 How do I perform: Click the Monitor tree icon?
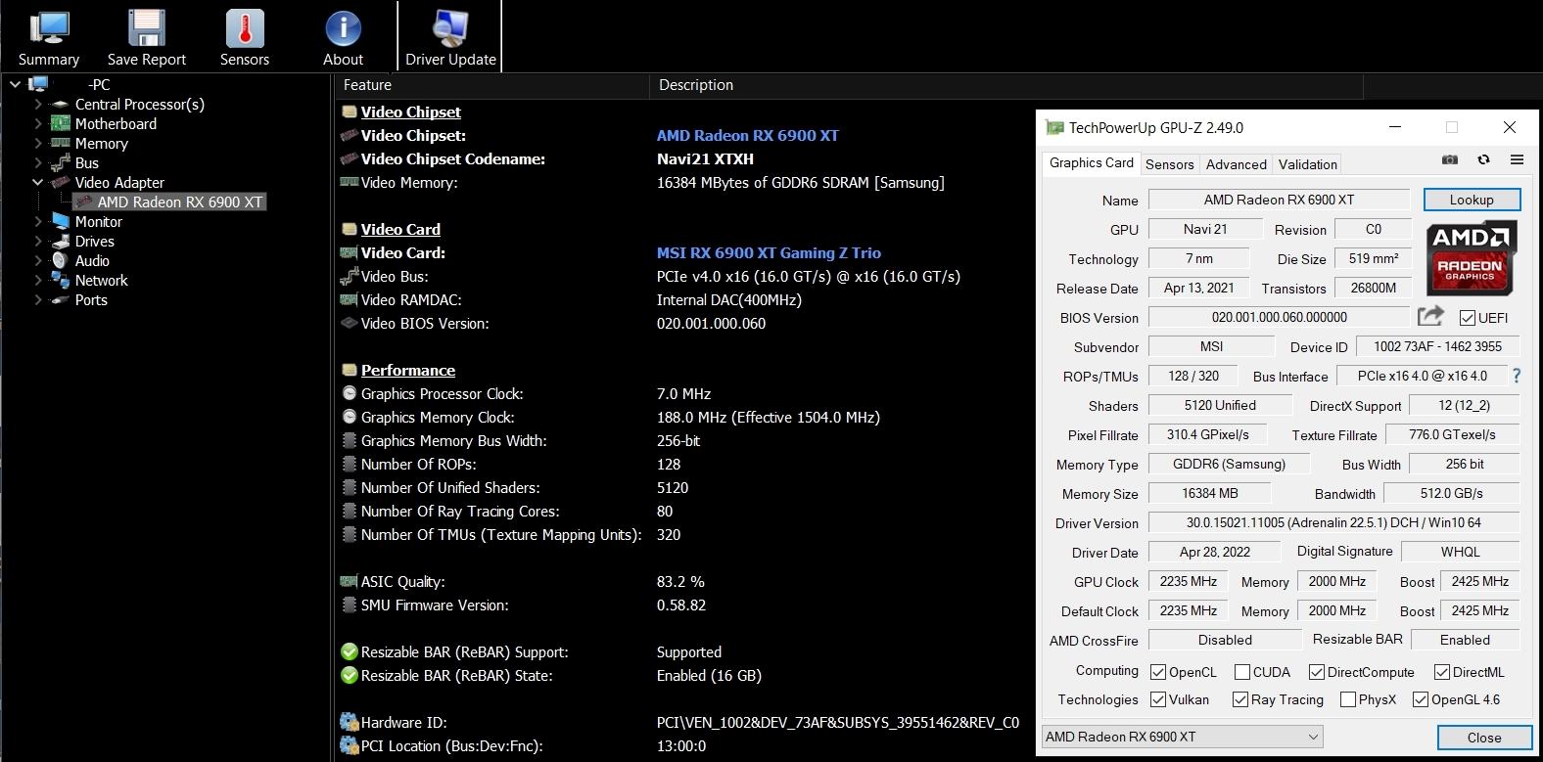(x=60, y=221)
